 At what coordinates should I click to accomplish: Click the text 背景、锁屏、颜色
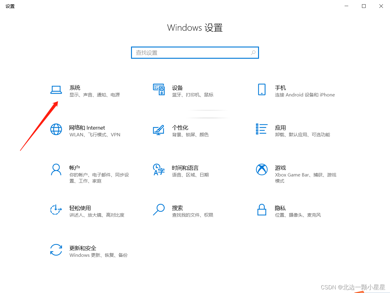(190, 135)
